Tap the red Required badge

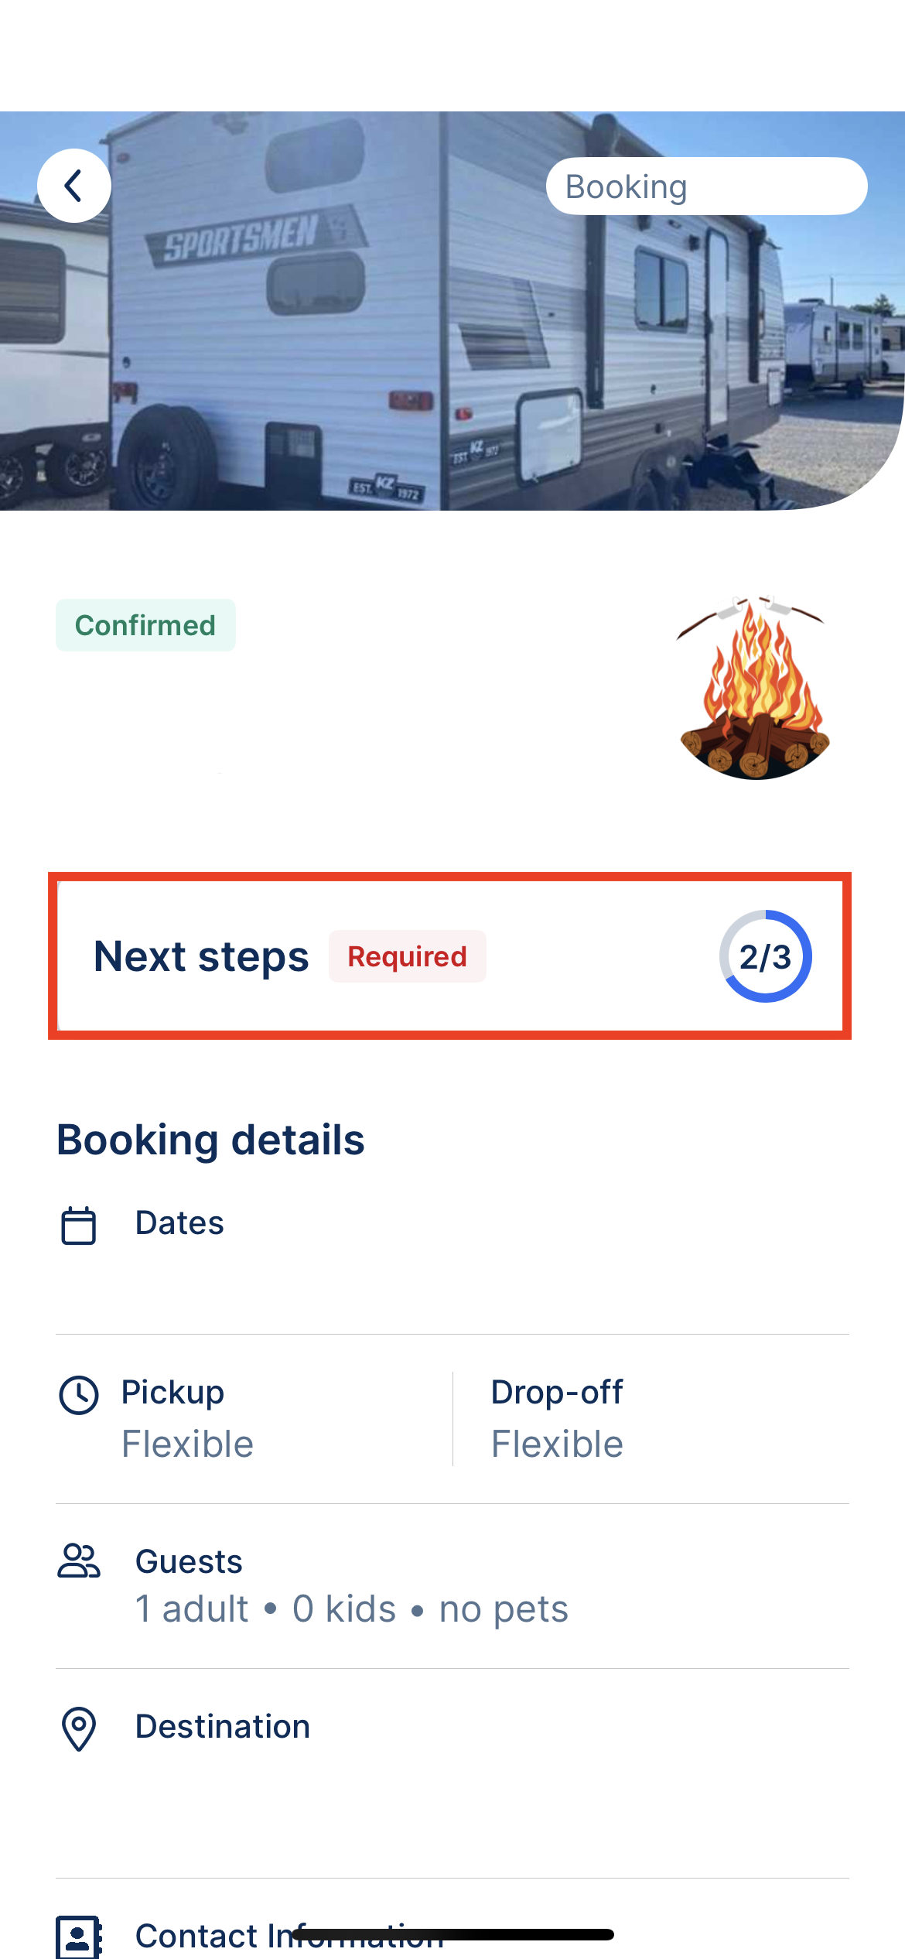coord(407,956)
